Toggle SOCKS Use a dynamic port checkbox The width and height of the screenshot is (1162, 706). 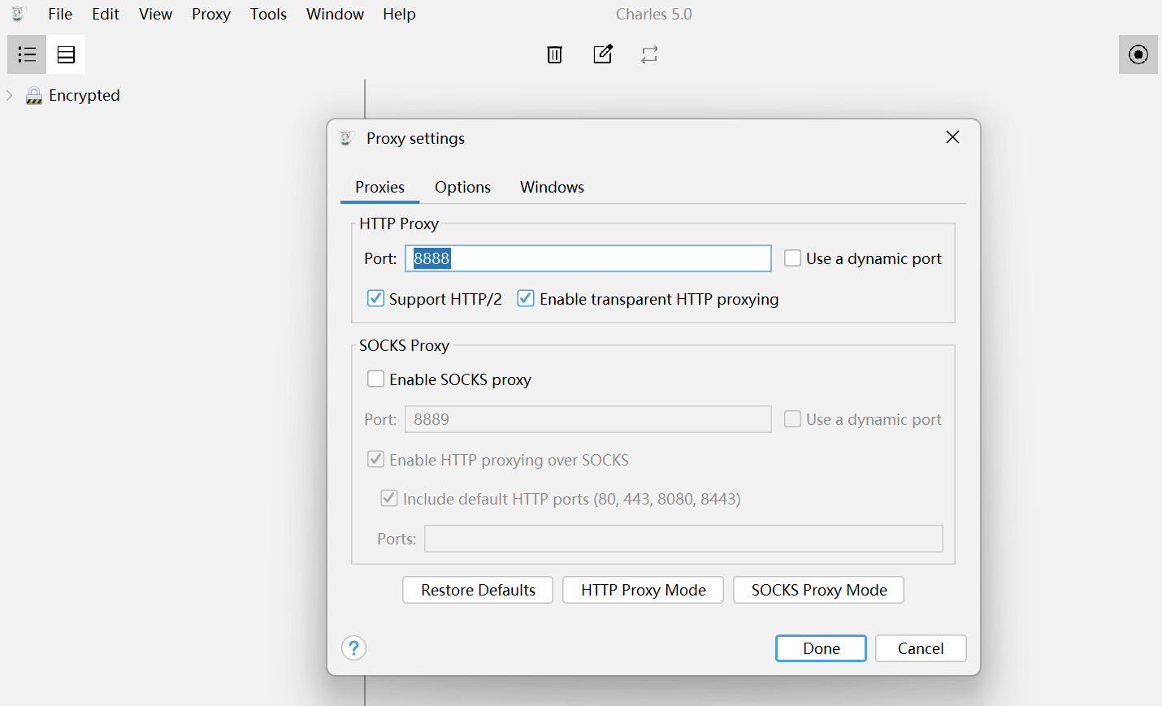tap(792, 419)
